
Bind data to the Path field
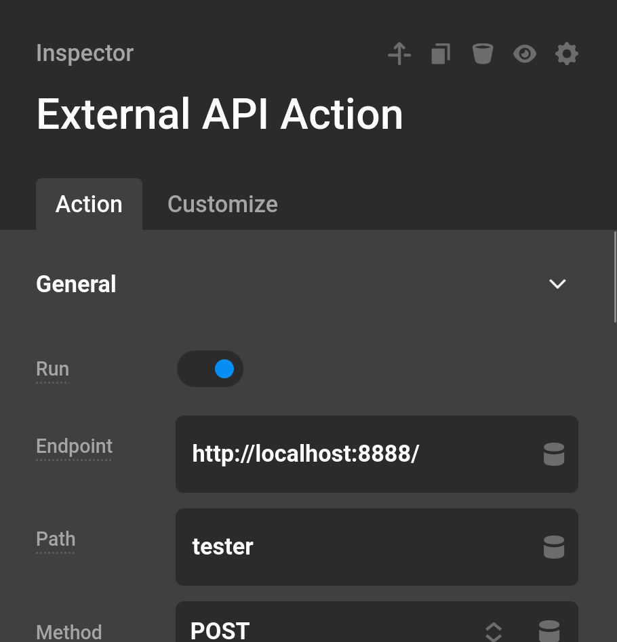pos(554,547)
